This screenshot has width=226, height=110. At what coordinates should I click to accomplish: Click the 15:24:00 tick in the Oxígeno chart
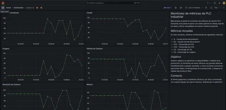pyautogui.click(x=36, y=80)
